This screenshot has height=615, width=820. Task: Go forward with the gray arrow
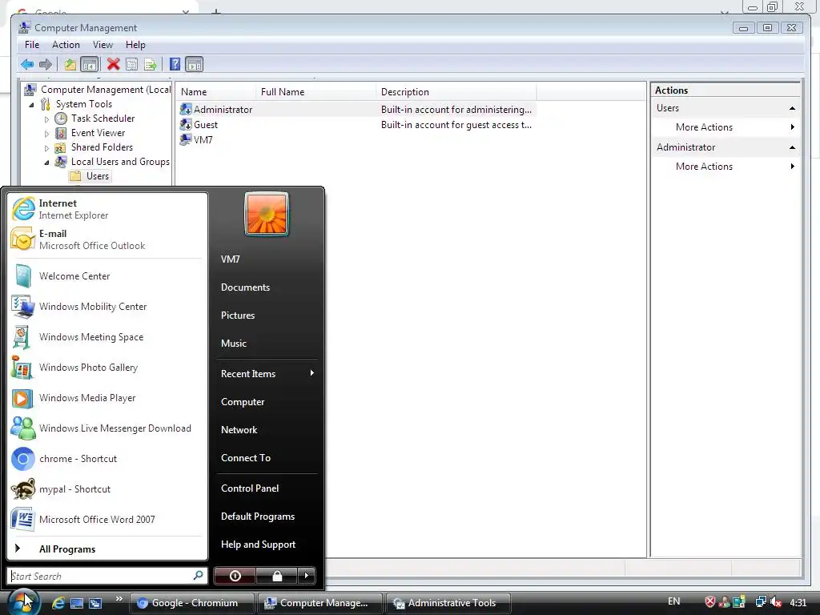46,64
